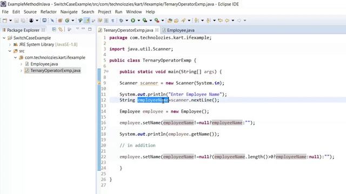This screenshot has height=194, width=346.
Task: Open the New Java Class dropdown arrow
Action: (72, 20)
